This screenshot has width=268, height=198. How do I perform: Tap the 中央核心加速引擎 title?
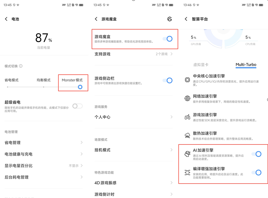(x=209, y=76)
